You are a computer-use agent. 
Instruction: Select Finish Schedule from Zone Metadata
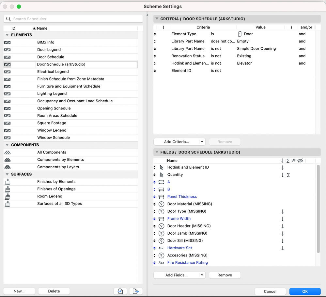coord(71,79)
